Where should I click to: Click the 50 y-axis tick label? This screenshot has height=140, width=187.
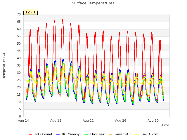[x=19, y=44]
